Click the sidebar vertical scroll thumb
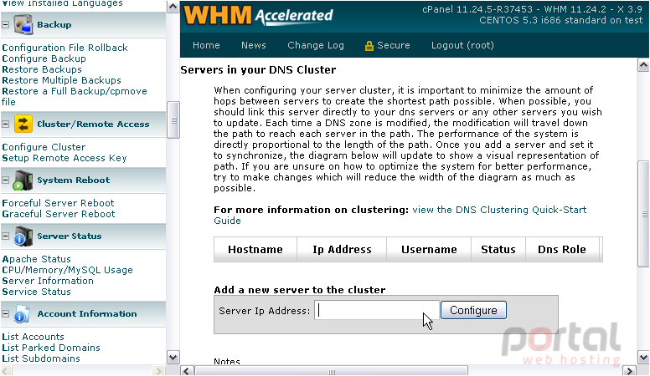Viewport: 650px width, 376px height. click(173, 120)
